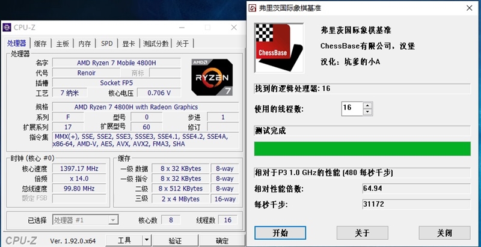Click the L2 cache 8 x 512 KBytes value

pos(180,189)
